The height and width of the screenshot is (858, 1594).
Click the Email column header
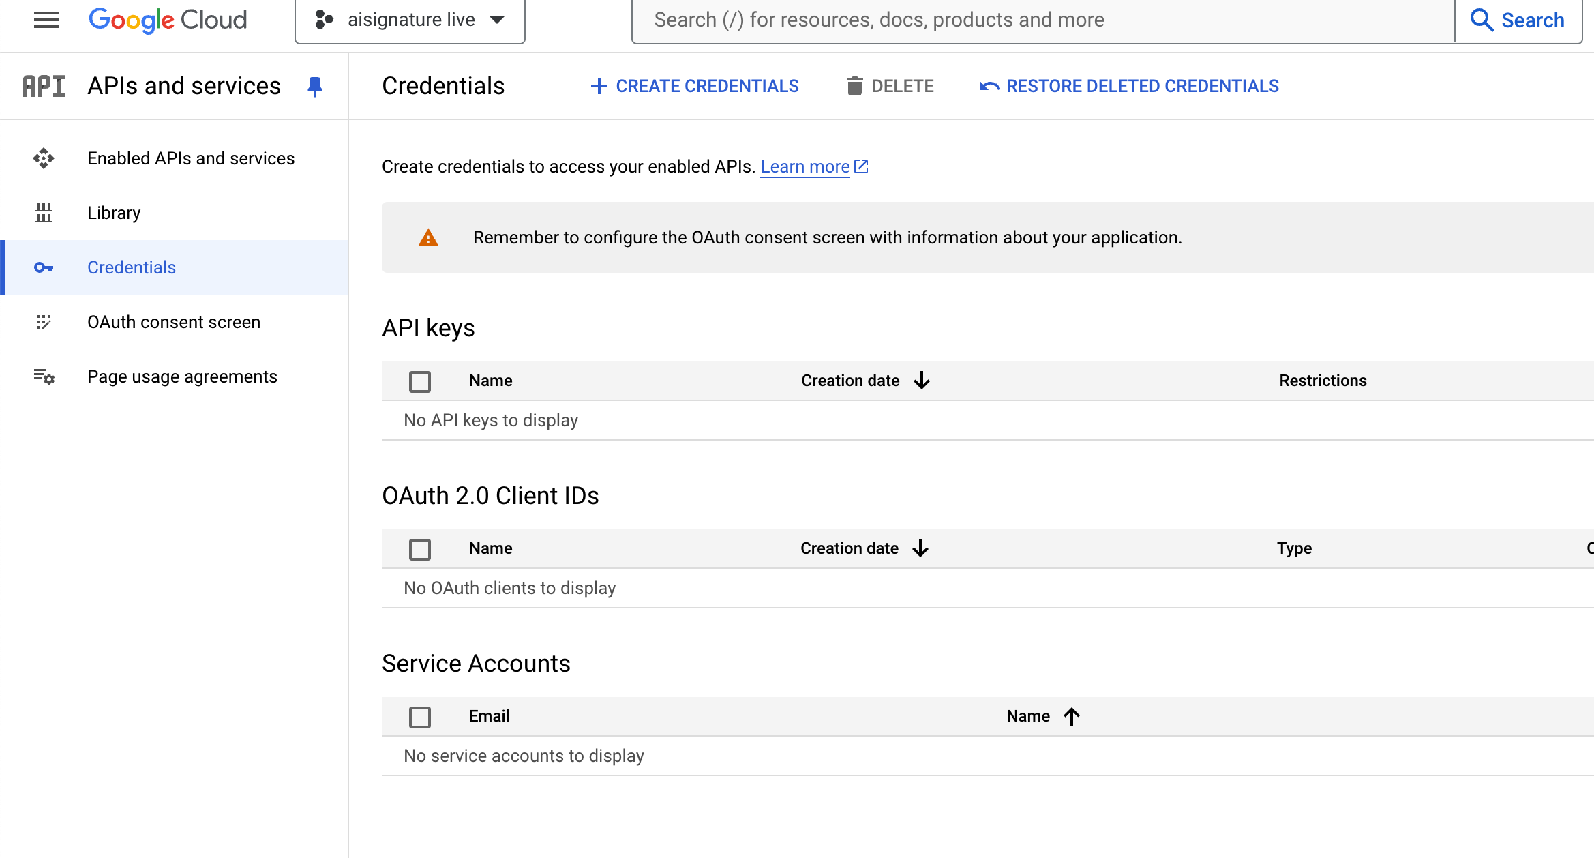[489, 716]
